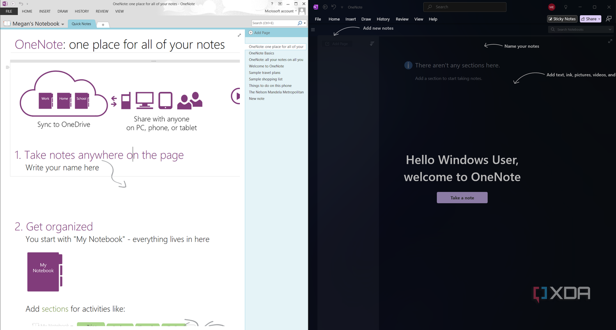Click the Take a note button
Image resolution: width=616 pixels, height=330 pixels.
pyautogui.click(x=462, y=198)
